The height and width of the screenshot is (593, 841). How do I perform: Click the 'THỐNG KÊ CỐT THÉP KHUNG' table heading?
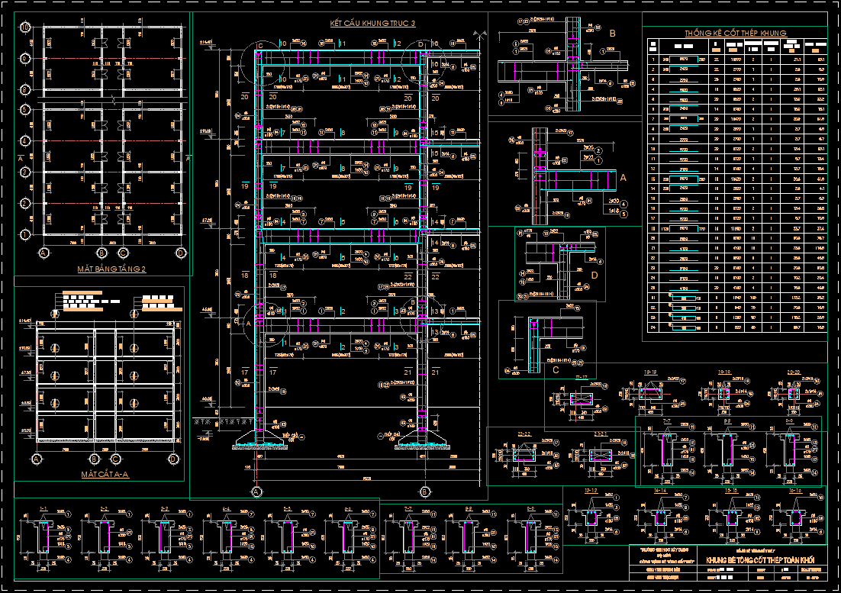click(736, 34)
